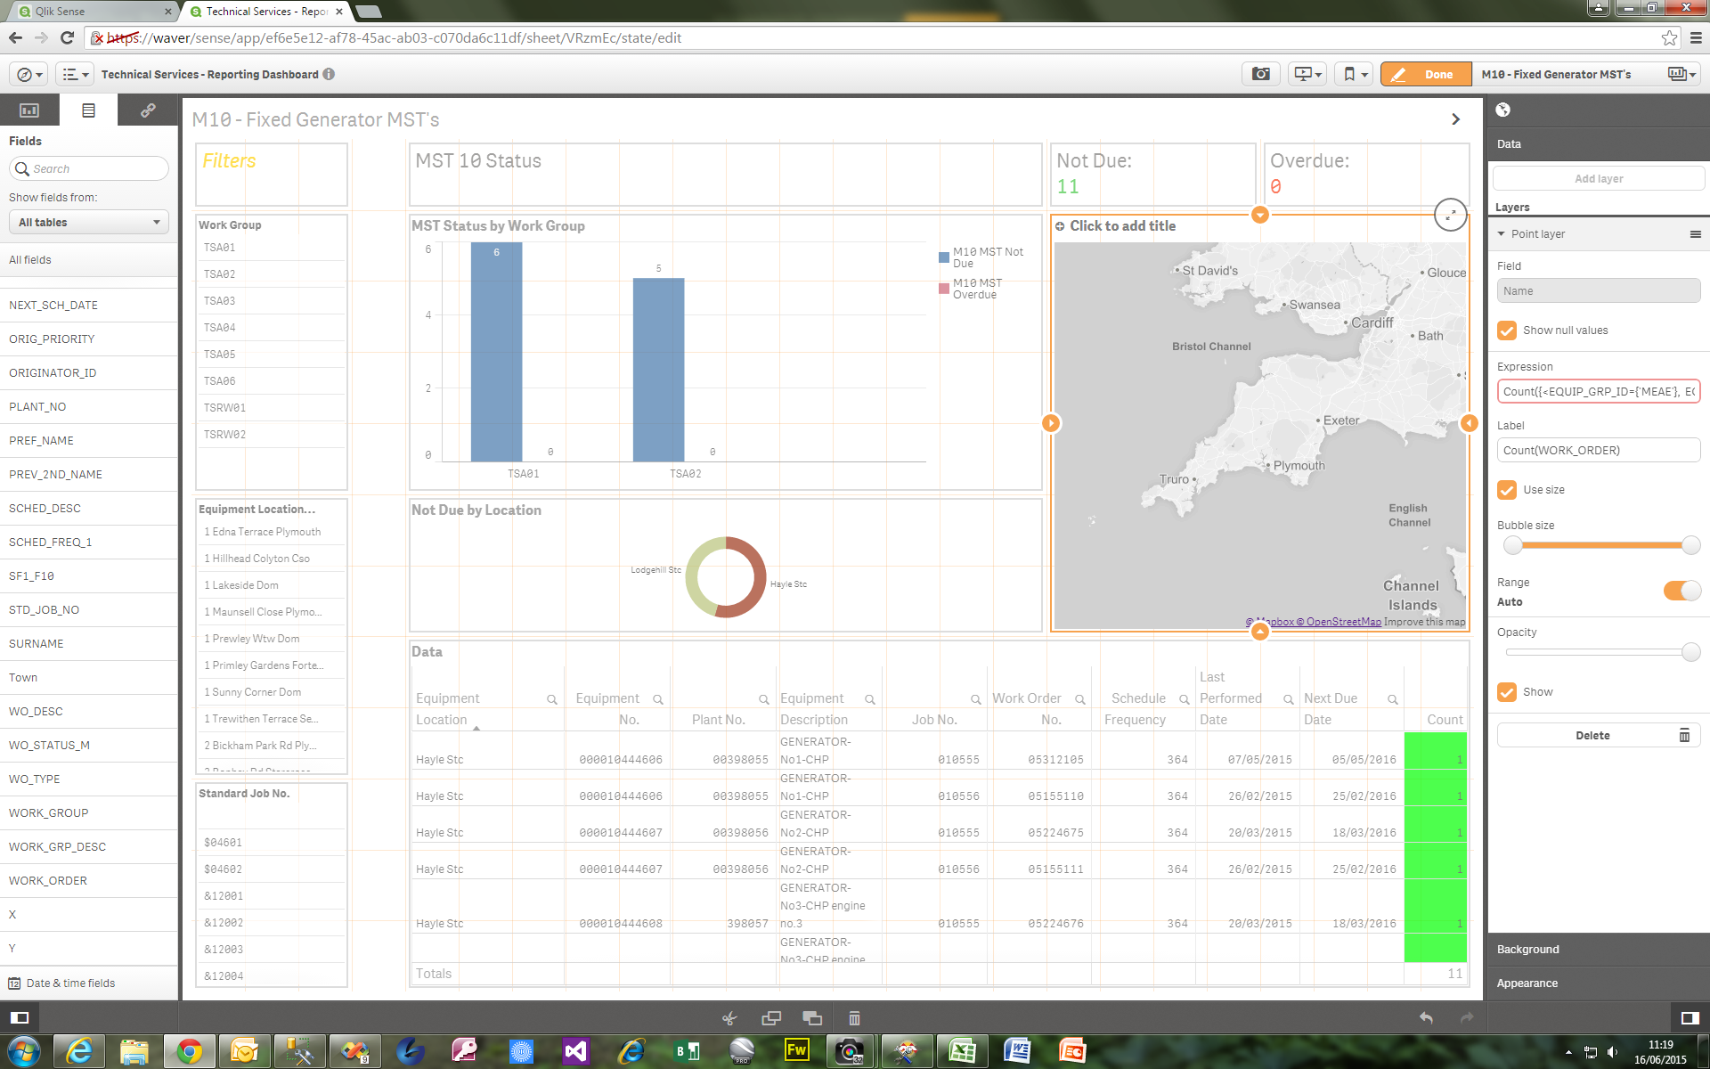The height and width of the screenshot is (1069, 1710).
Task: Collapse the Point layer expander
Action: pos(1502,234)
